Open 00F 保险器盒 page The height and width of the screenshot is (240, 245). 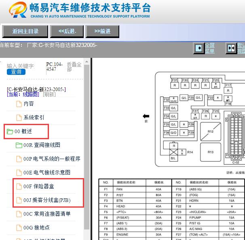pos(38,186)
